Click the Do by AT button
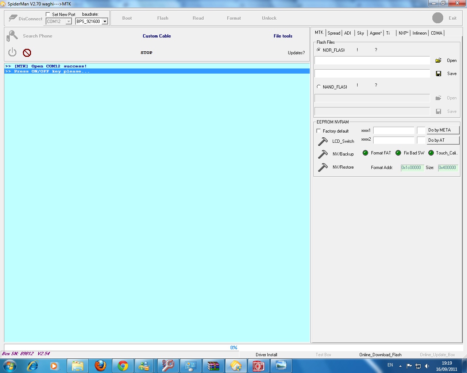Screen dimensions: 467x373 pyautogui.click(x=443, y=140)
